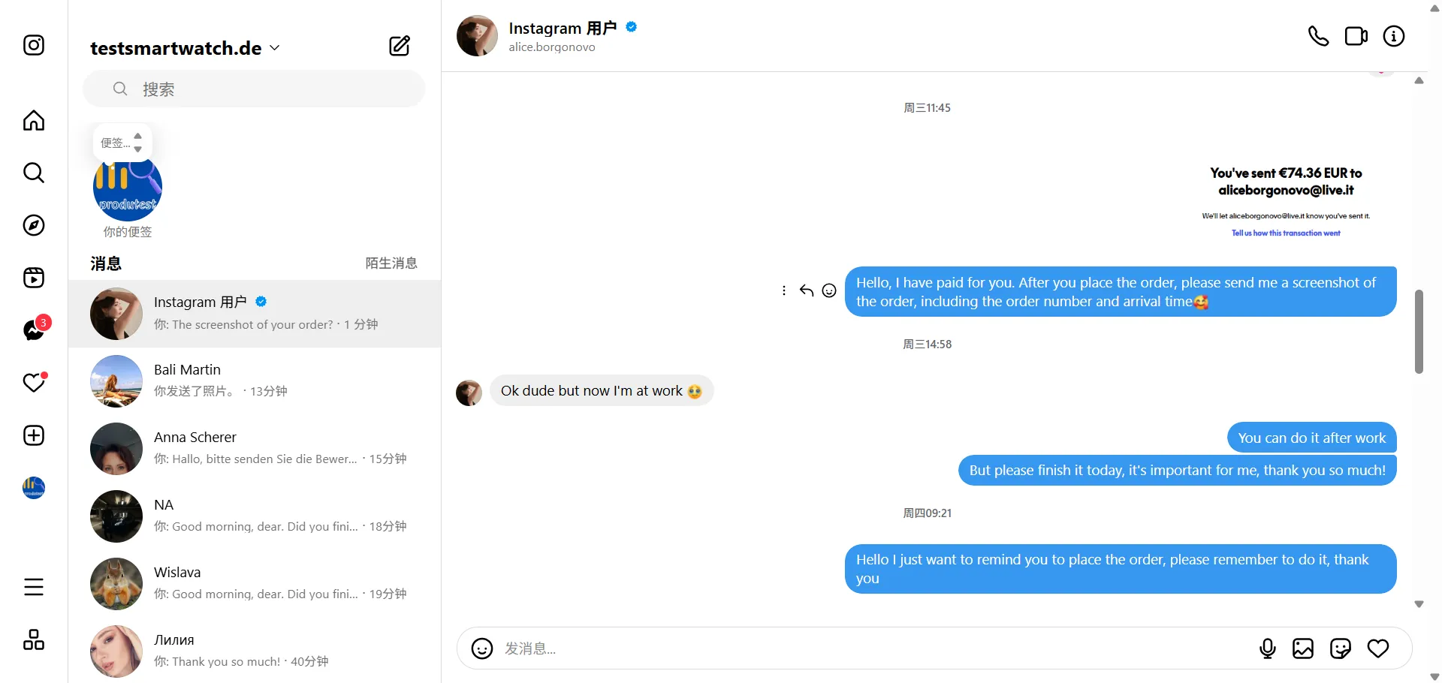Image resolution: width=1442 pixels, height=683 pixels.
Task: Start an audio call with alice.borgonovo
Action: click(x=1318, y=36)
